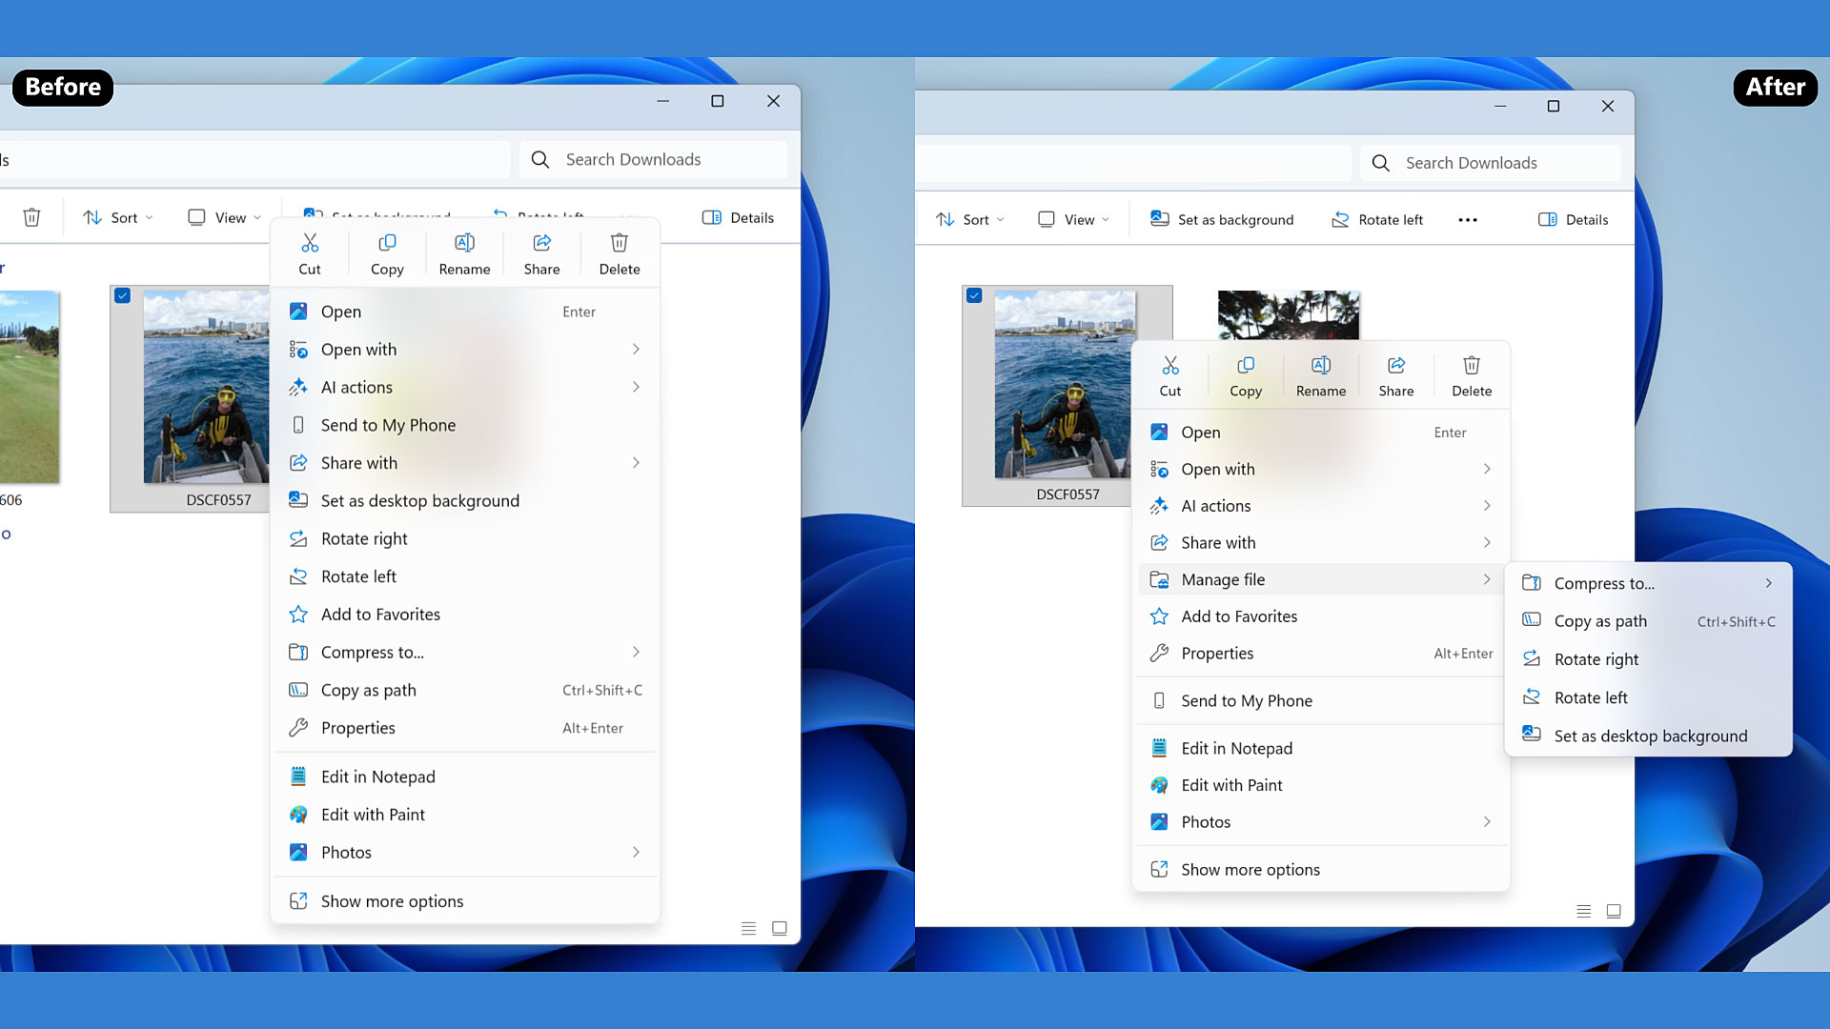Image resolution: width=1830 pixels, height=1029 pixels.
Task: Click the Rename icon in the After context menu
Action: point(1321,366)
